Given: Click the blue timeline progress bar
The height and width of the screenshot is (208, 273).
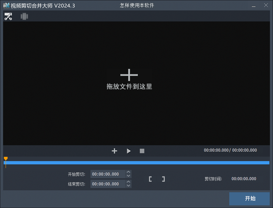Looking at the screenshot, I should tap(136, 162).
